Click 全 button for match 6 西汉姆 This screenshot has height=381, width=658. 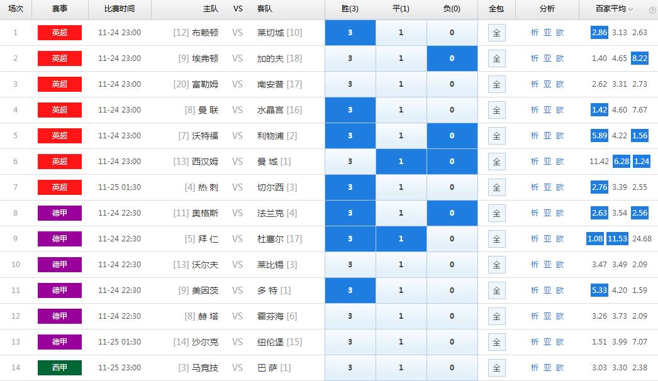(x=496, y=162)
